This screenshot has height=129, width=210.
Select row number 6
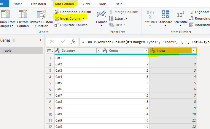(x=50, y=89)
